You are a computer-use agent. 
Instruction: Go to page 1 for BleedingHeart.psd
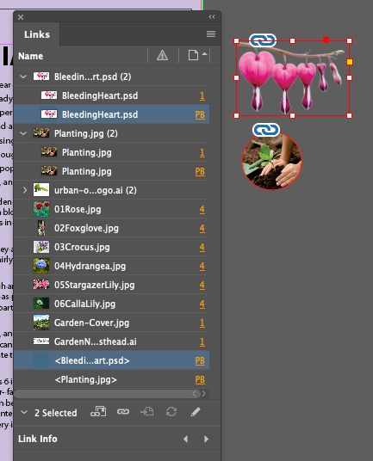click(x=202, y=95)
